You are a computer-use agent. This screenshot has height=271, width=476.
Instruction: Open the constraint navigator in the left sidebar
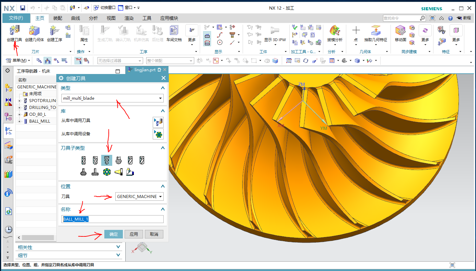pos(8,102)
